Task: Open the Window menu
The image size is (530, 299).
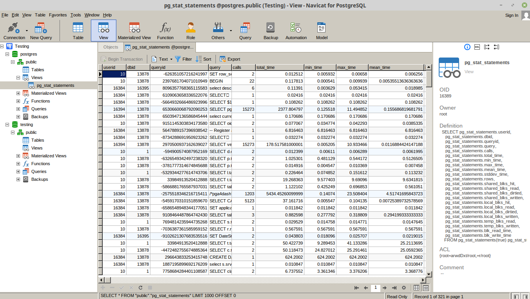Action: point(92,15)
